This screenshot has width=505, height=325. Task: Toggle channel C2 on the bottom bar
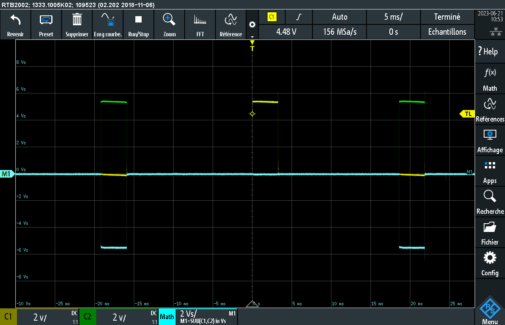click(x=88, y=317)
